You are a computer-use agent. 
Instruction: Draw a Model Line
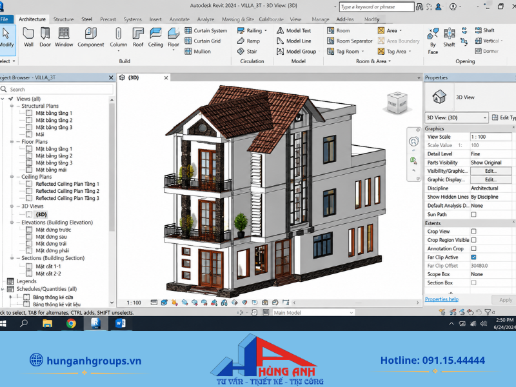294,41
